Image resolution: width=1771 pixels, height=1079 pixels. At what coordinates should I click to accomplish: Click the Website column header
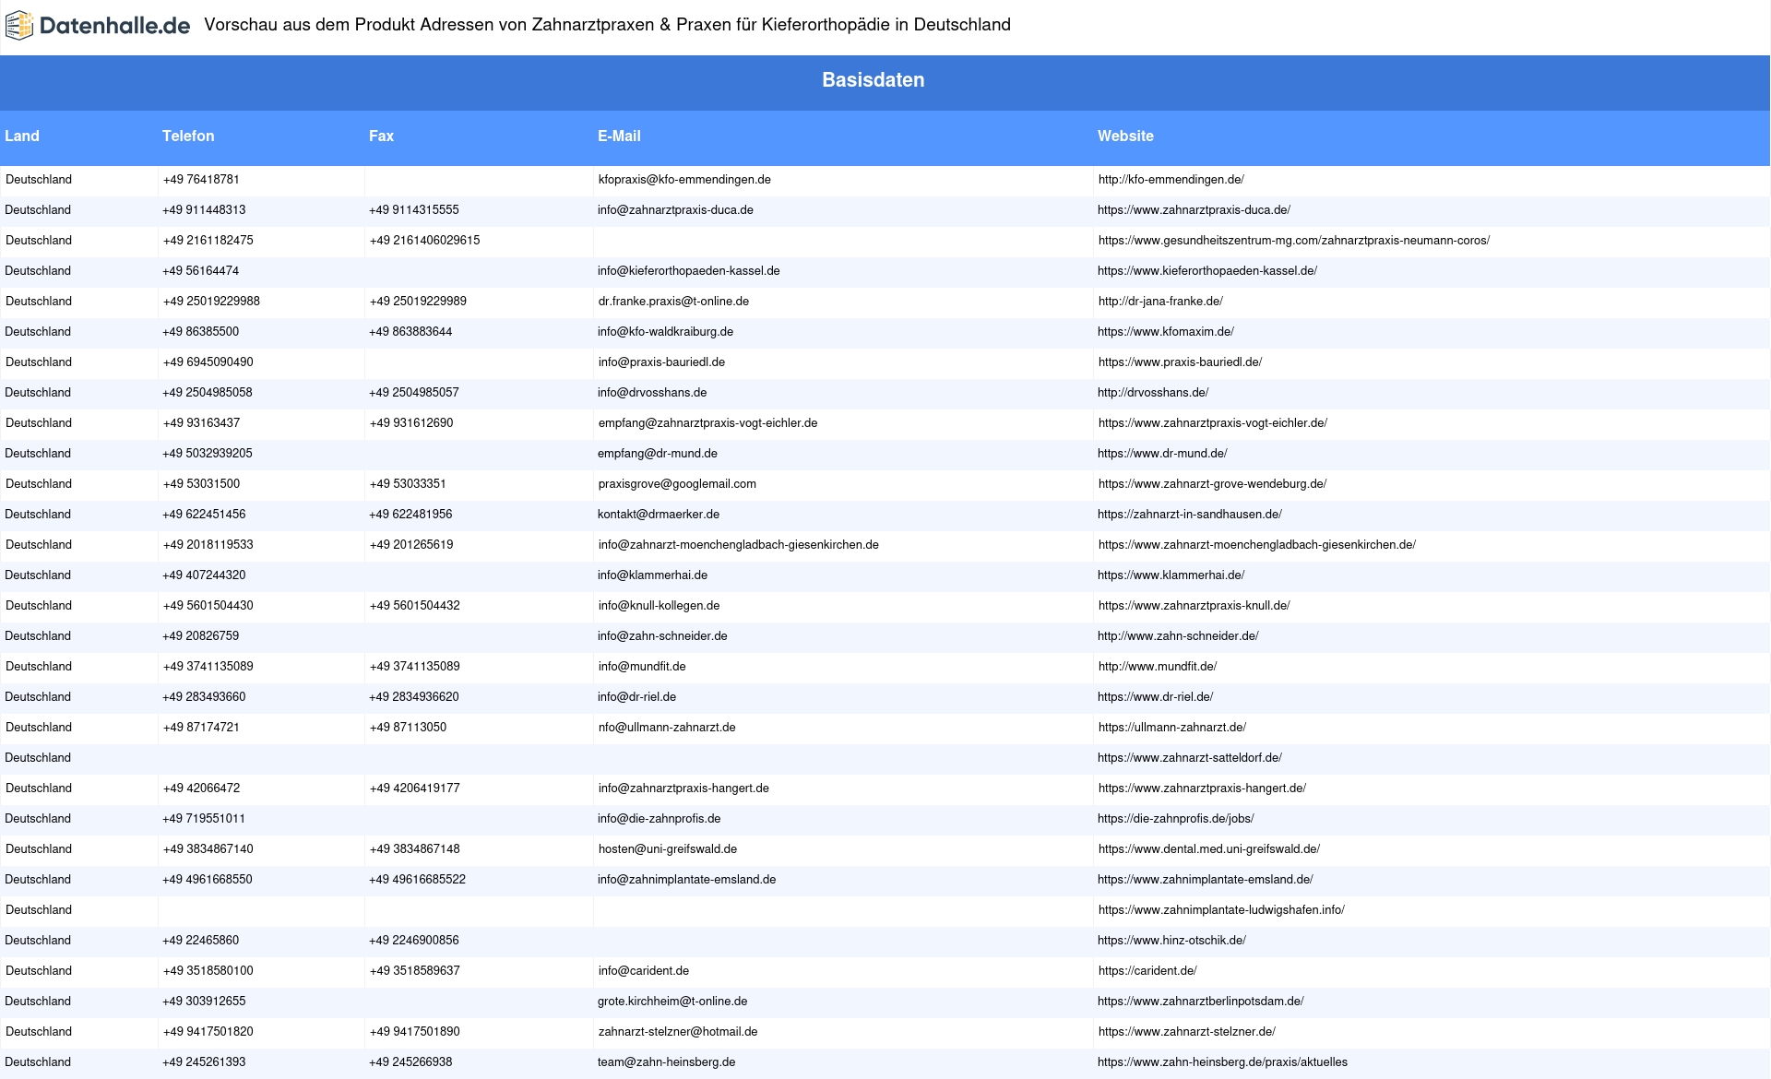point(1125,136)
